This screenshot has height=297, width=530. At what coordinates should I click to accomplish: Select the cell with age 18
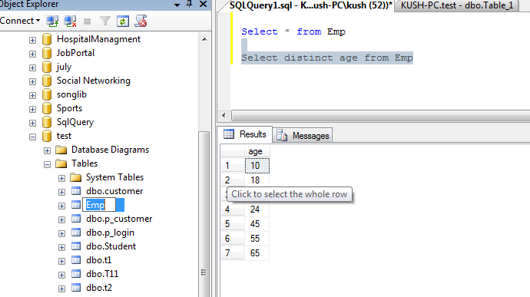257,180
